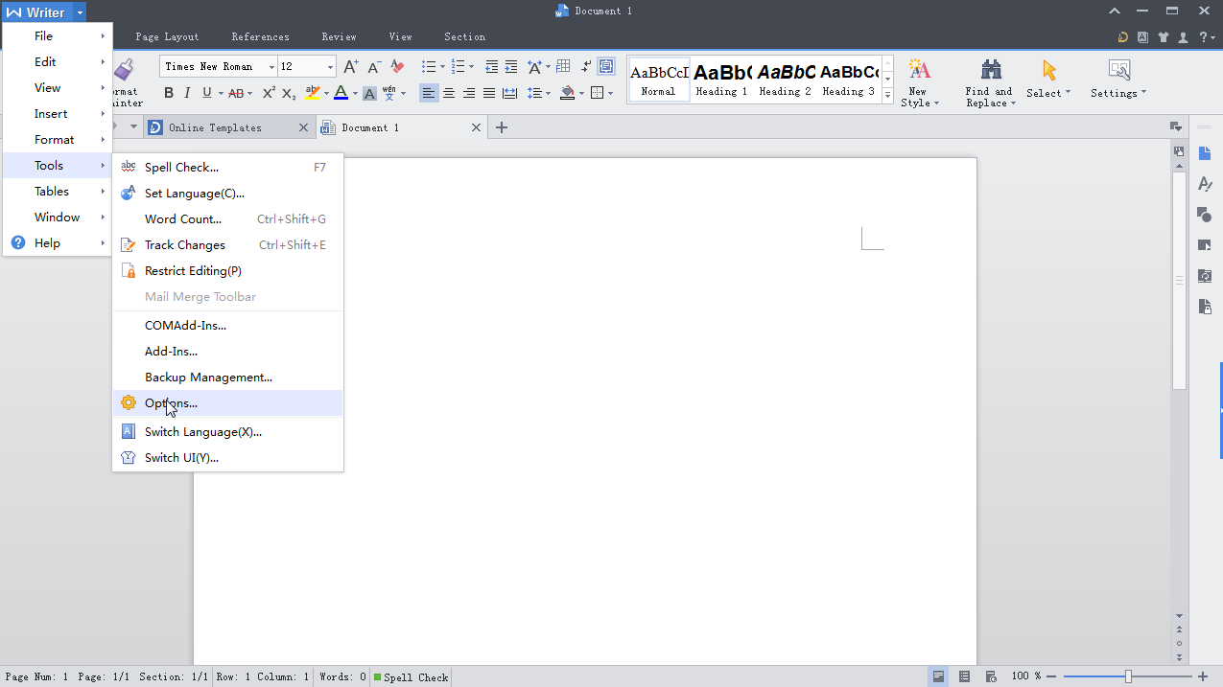1223x687 pixels.
Task: Click the increase font size icon
Action: coord(351,66)
